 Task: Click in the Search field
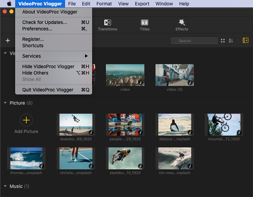(x=194, y=41)
